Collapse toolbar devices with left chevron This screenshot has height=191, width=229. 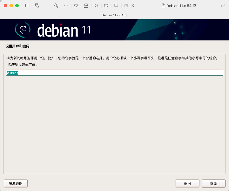[x=133, y=6]
